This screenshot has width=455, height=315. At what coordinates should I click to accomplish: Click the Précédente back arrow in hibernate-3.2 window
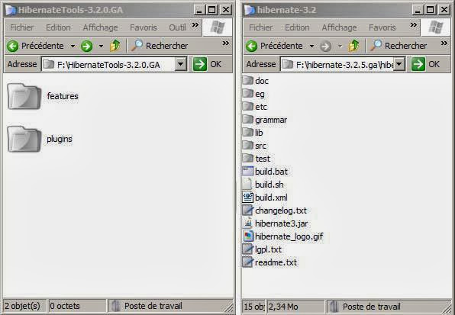click(252, 46)
